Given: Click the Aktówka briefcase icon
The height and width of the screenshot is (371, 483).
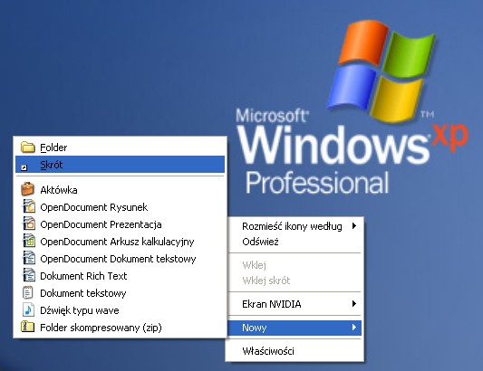Looking at the screenshot, I should [28, 189].
